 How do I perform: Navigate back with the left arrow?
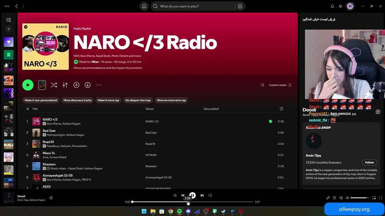tap(17, 6)
